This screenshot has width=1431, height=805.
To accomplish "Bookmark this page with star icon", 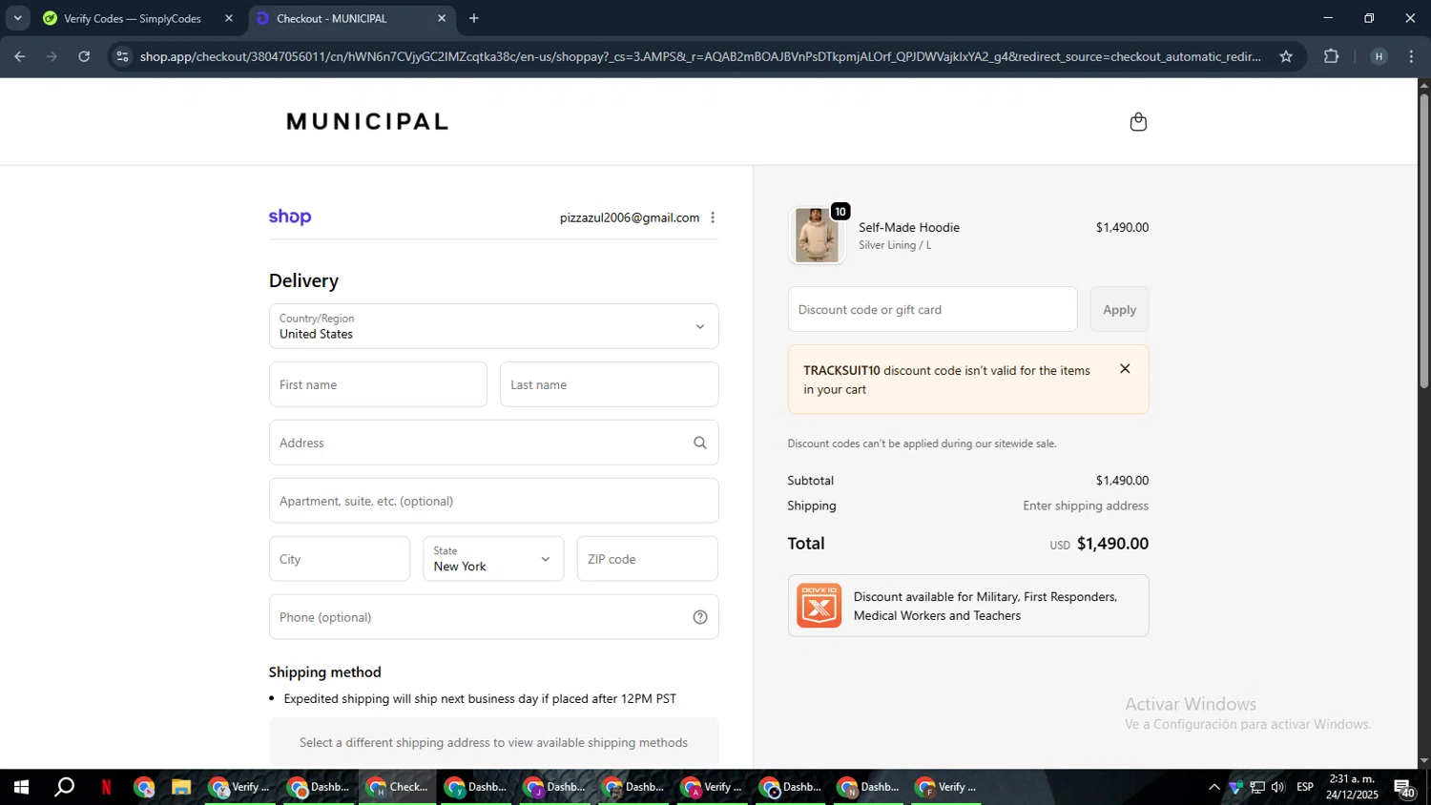I will (1286, 56).
